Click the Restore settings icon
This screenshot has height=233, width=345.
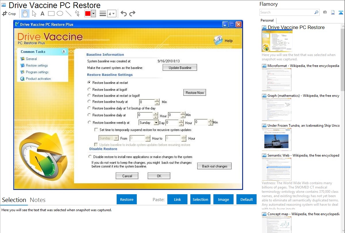point(22,66)
